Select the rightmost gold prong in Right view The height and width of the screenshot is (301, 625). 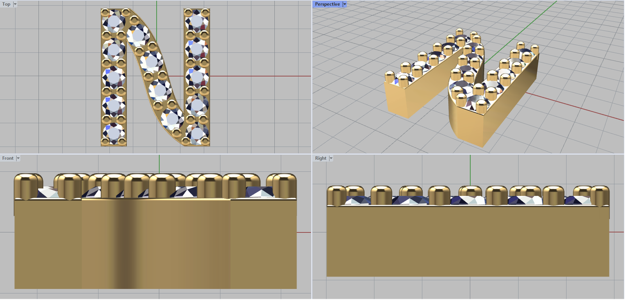pos(600,196)
